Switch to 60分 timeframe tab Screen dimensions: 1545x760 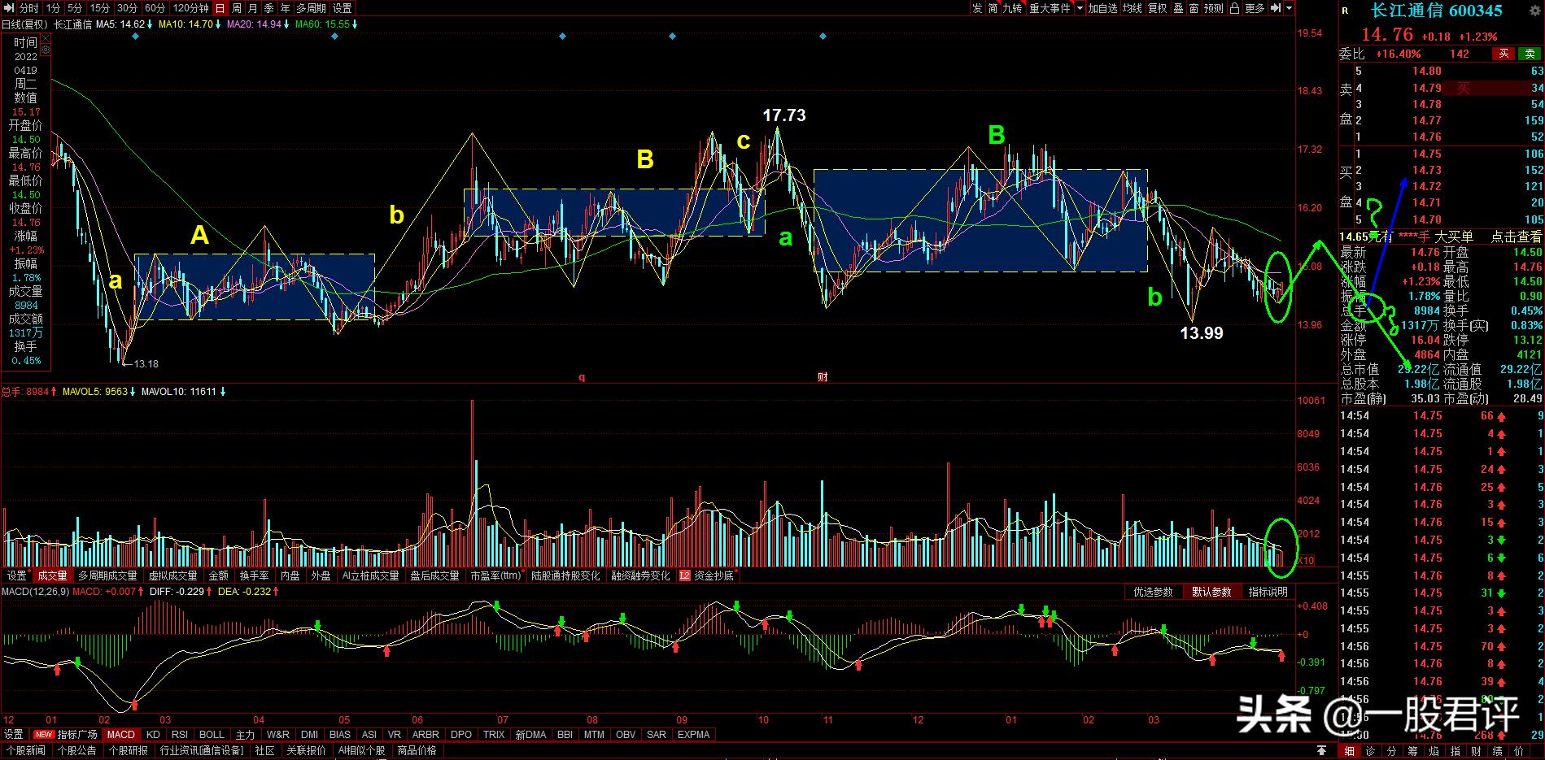(x=155, y=8)
